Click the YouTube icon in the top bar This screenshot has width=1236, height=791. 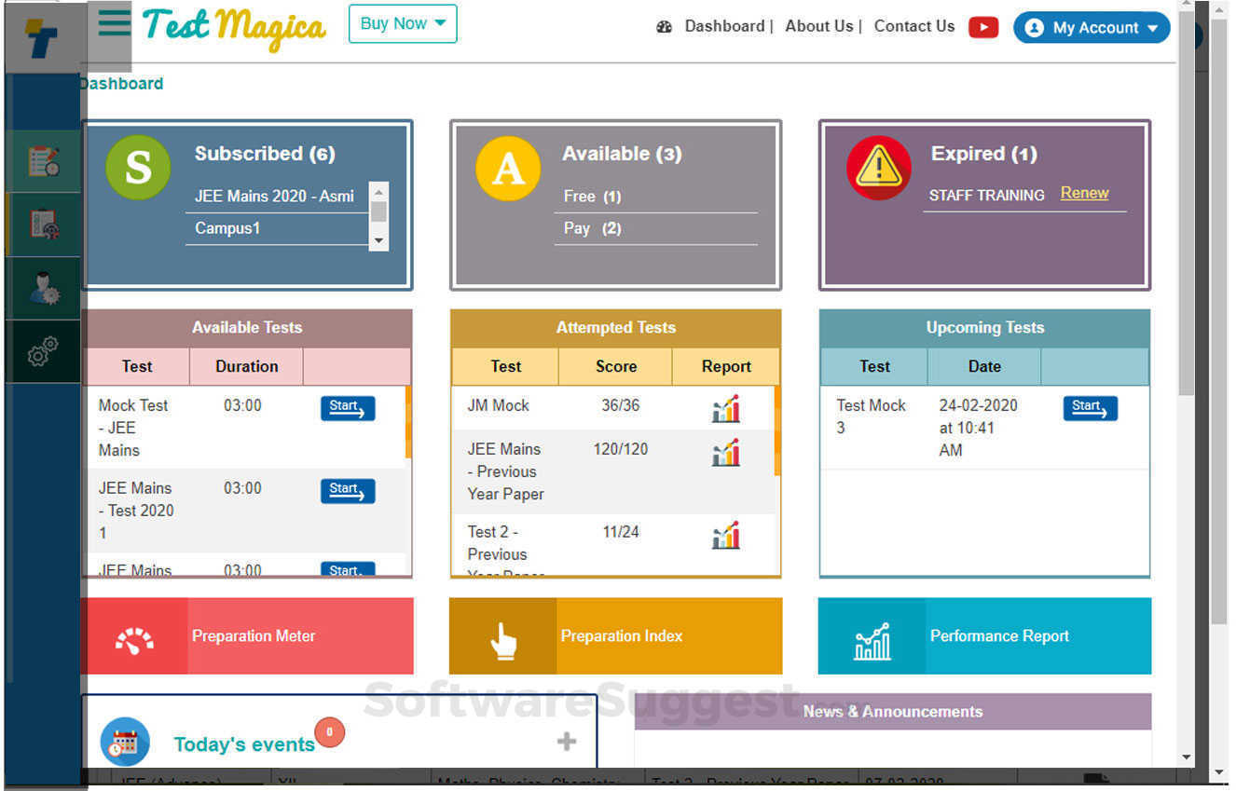click(983, 27)
